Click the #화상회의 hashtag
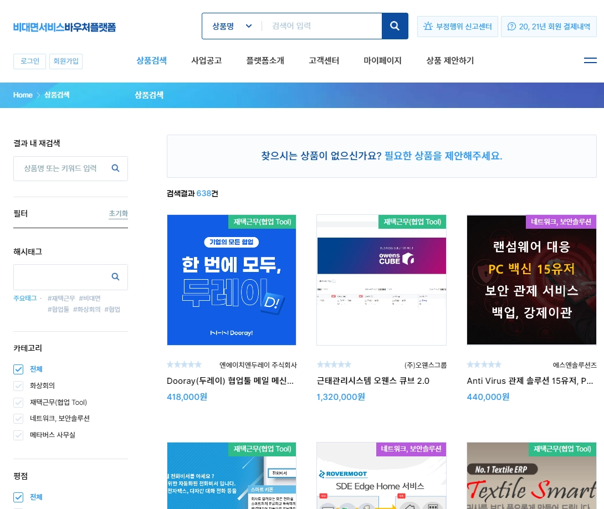 (x=86, y=309)
